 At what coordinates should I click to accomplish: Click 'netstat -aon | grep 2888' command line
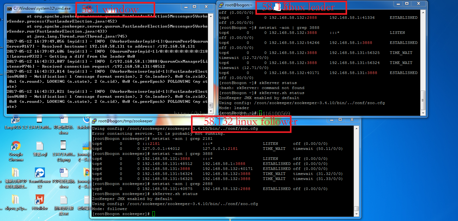(x=183, y=184)
